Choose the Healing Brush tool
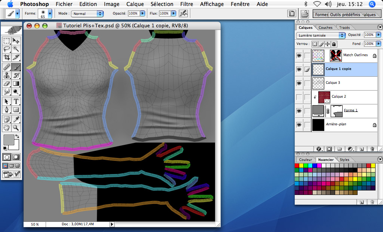The image size is (383, 232). 7,67
